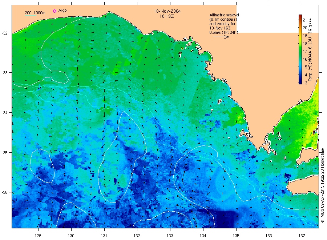Click the 'Argo' legend label

coord(62,11)
